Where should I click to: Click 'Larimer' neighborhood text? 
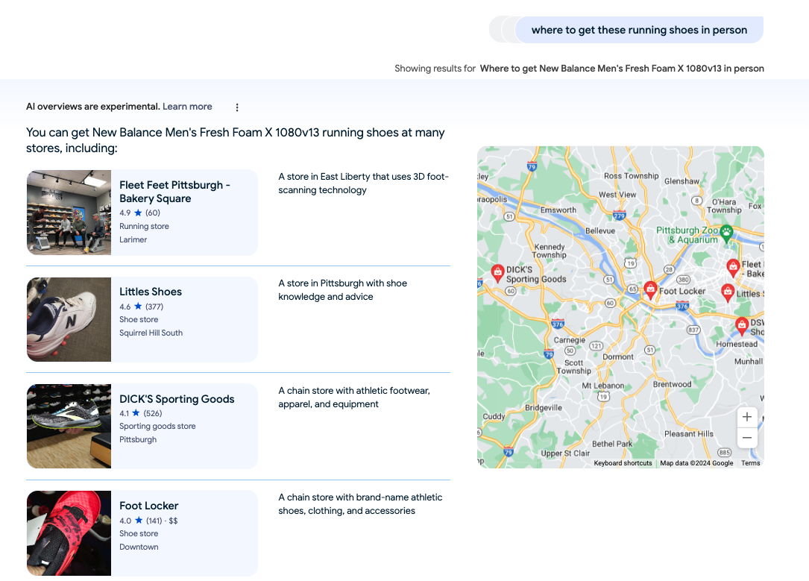pyautogui.click(x=133, y=239)
